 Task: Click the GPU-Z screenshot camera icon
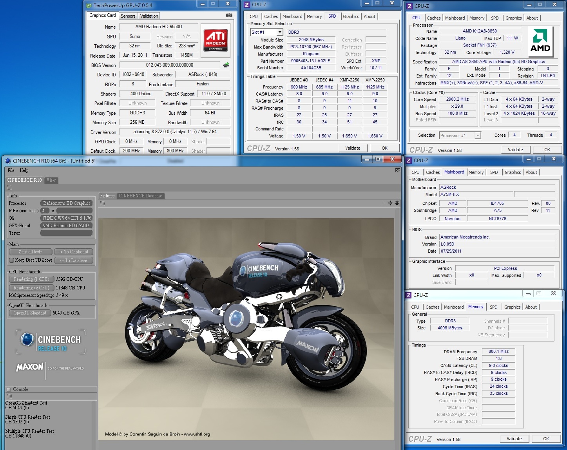pos(229,15)
